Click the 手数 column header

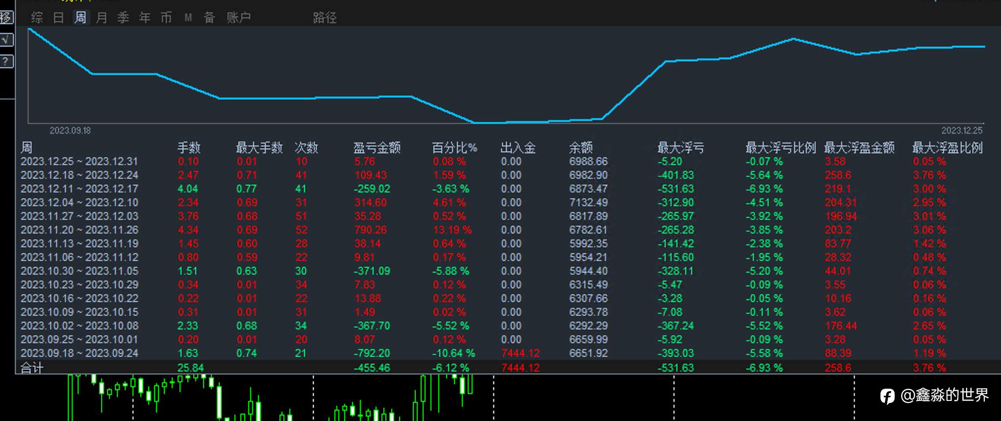click(x=189, y=148)
